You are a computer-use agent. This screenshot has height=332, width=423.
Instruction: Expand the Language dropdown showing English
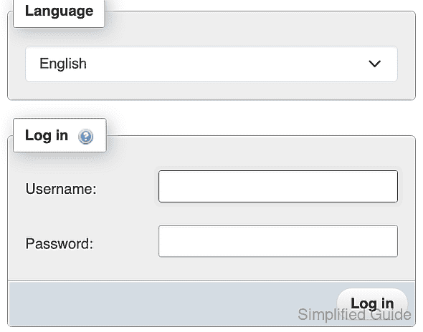(x=211, y=64)
